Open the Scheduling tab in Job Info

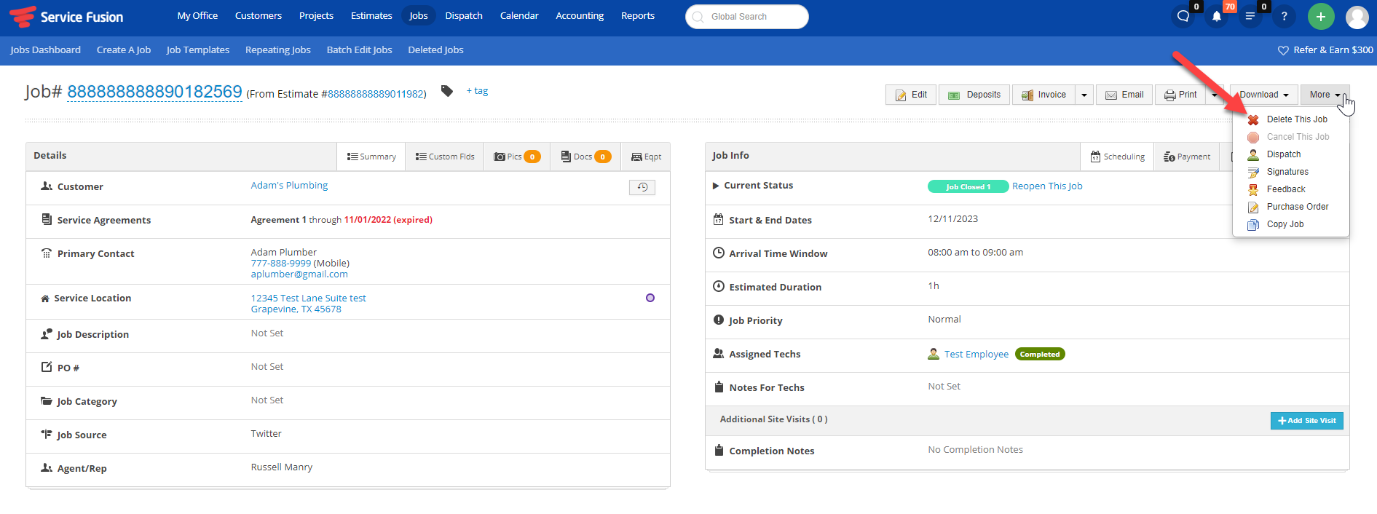pos(1117,157)
